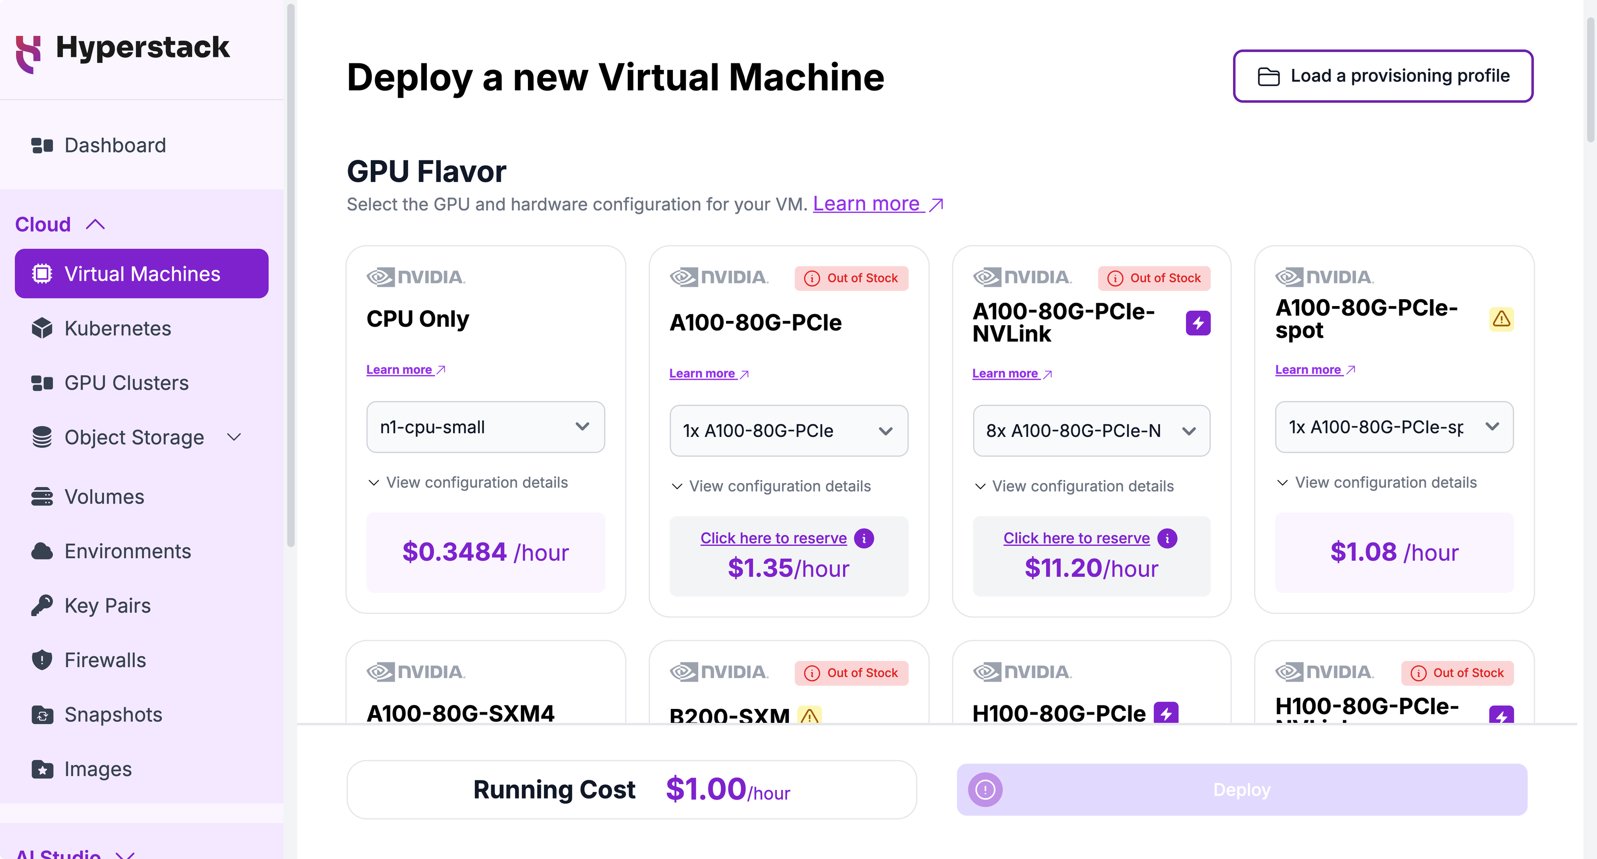The height and width of the screenshot is (859, 1597).
Task: Click lightning icon on A100-80G-PCIe-NVLink card
Action: click(x=1198, y=322)
